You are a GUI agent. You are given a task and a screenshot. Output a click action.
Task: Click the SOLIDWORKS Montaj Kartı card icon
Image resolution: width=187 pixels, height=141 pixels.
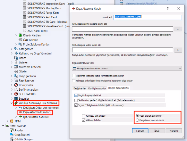point(25,8)
